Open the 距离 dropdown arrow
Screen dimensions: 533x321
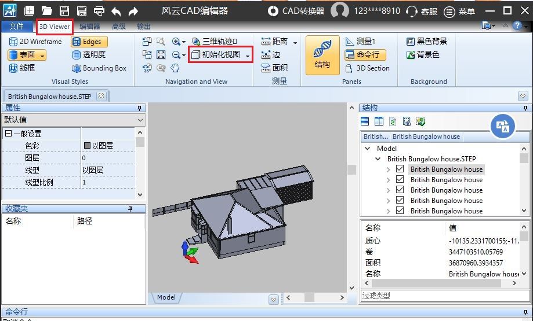click(295, 42)
